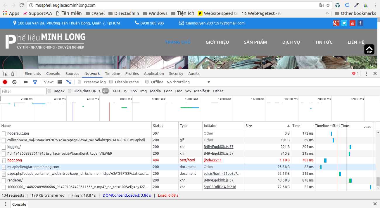The image size is (380, 208).
Task: Switch to large request rows view
Action: pyautogui.click(x=60, y=82)
